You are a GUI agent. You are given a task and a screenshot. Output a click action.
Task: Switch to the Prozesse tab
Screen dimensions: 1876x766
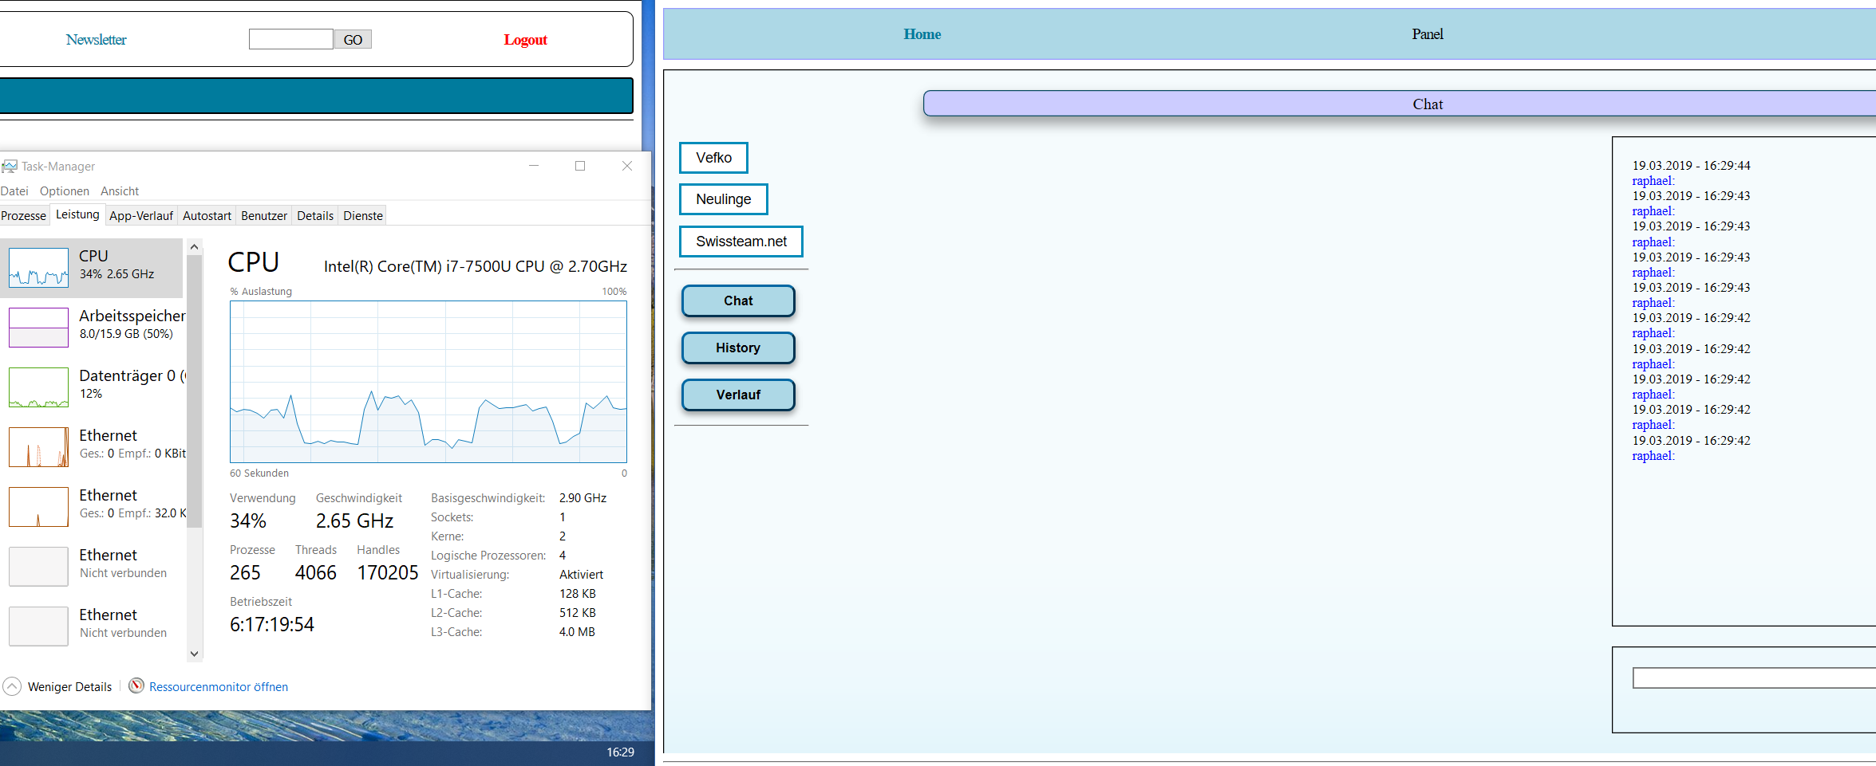click(24, 215)
